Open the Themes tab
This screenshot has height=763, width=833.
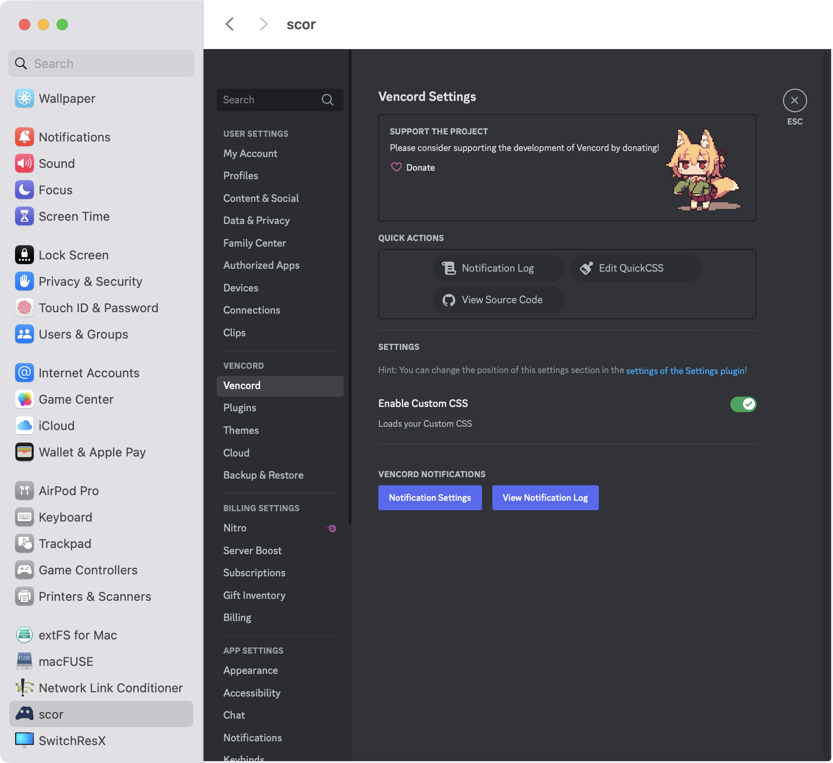point(280,431)
